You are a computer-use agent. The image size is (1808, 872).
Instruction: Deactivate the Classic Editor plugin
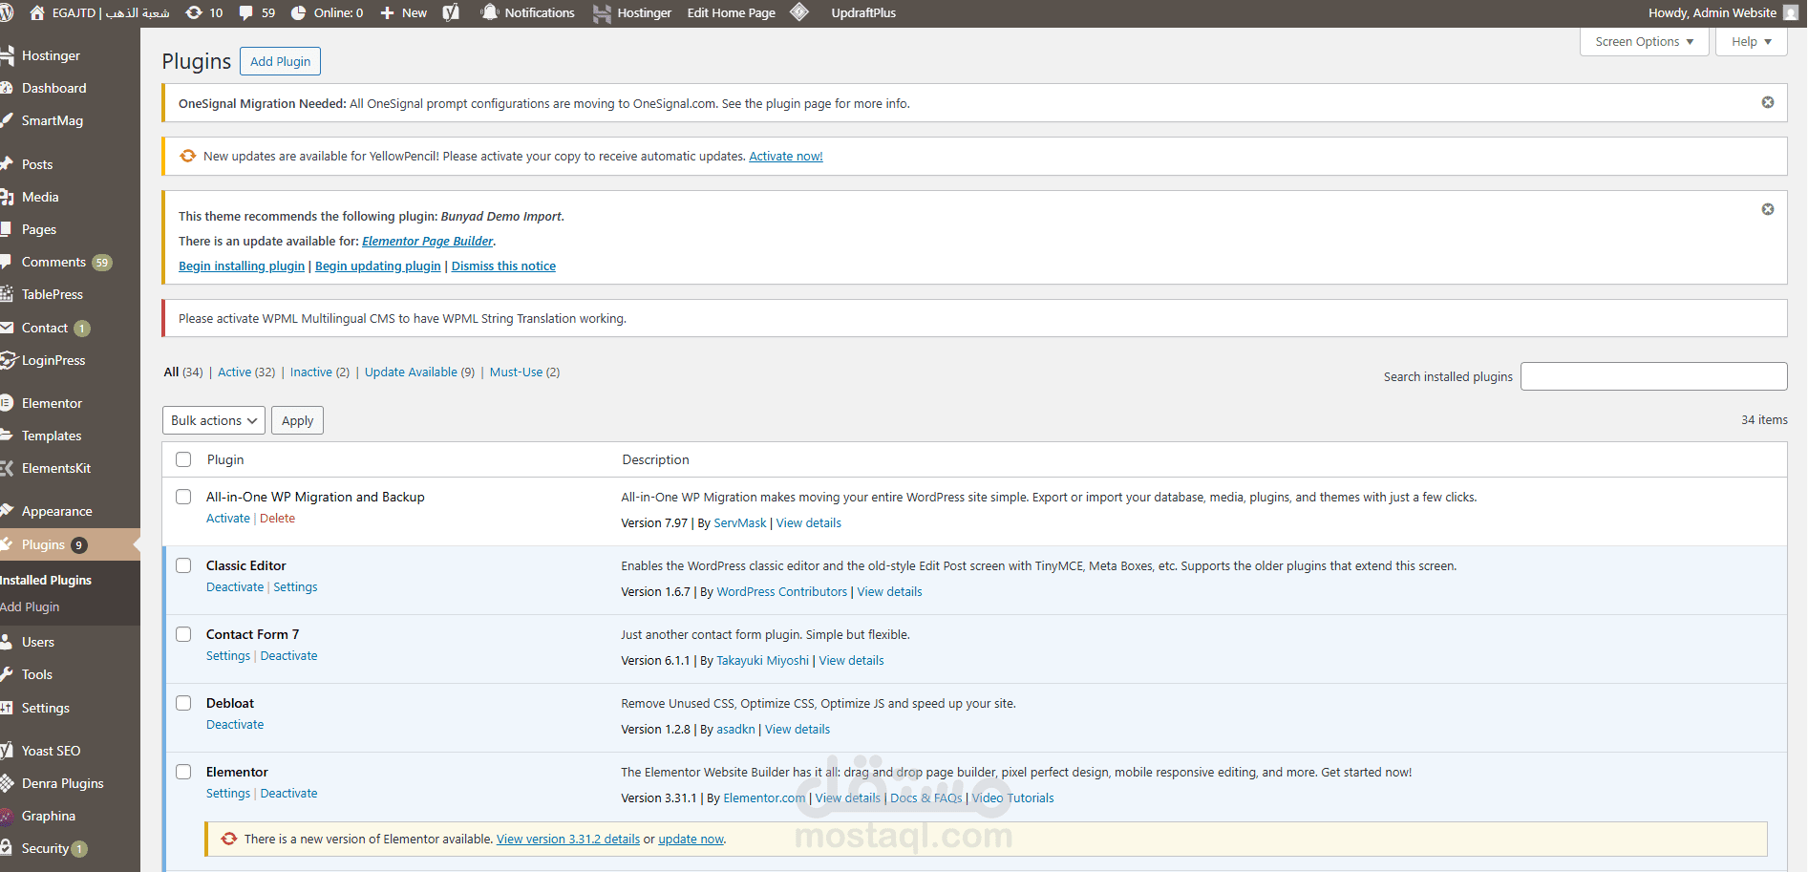coord(235,587)
